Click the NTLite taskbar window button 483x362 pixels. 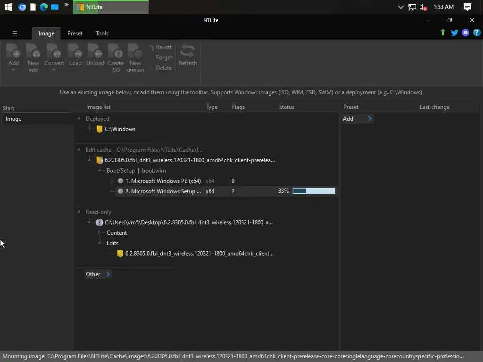[x=110, y=7]
